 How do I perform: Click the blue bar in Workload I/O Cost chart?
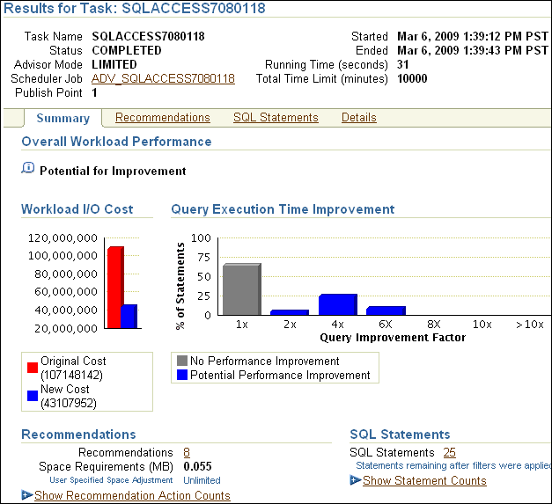129,317
